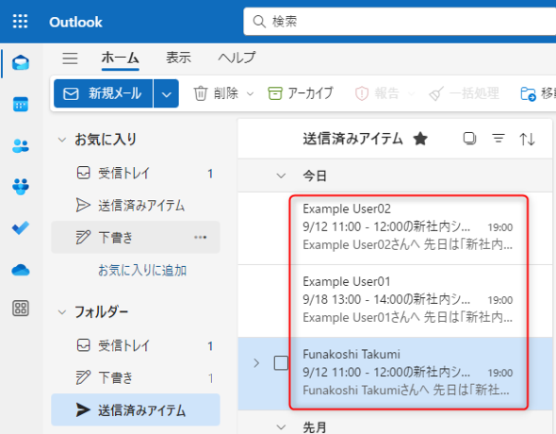Open the To Do checkmark icon
The height and width of the screenshot is (434, 556).
[21, 227]
